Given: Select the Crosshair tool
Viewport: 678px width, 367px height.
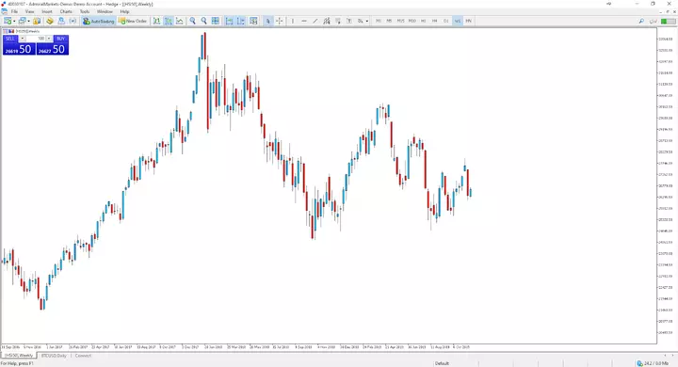Looking at the screenshot, I should [280, 21].
